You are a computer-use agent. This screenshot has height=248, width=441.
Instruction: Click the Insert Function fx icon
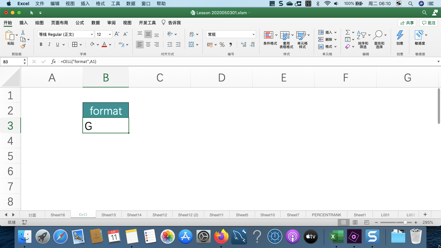pos(54,61)
